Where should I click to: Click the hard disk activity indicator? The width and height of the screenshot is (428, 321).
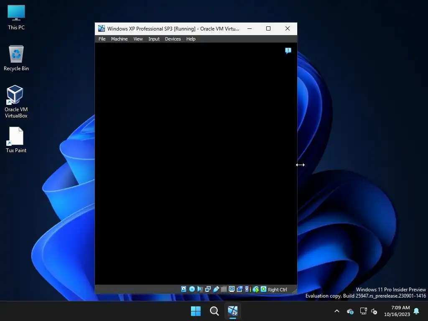coord(184,289)
